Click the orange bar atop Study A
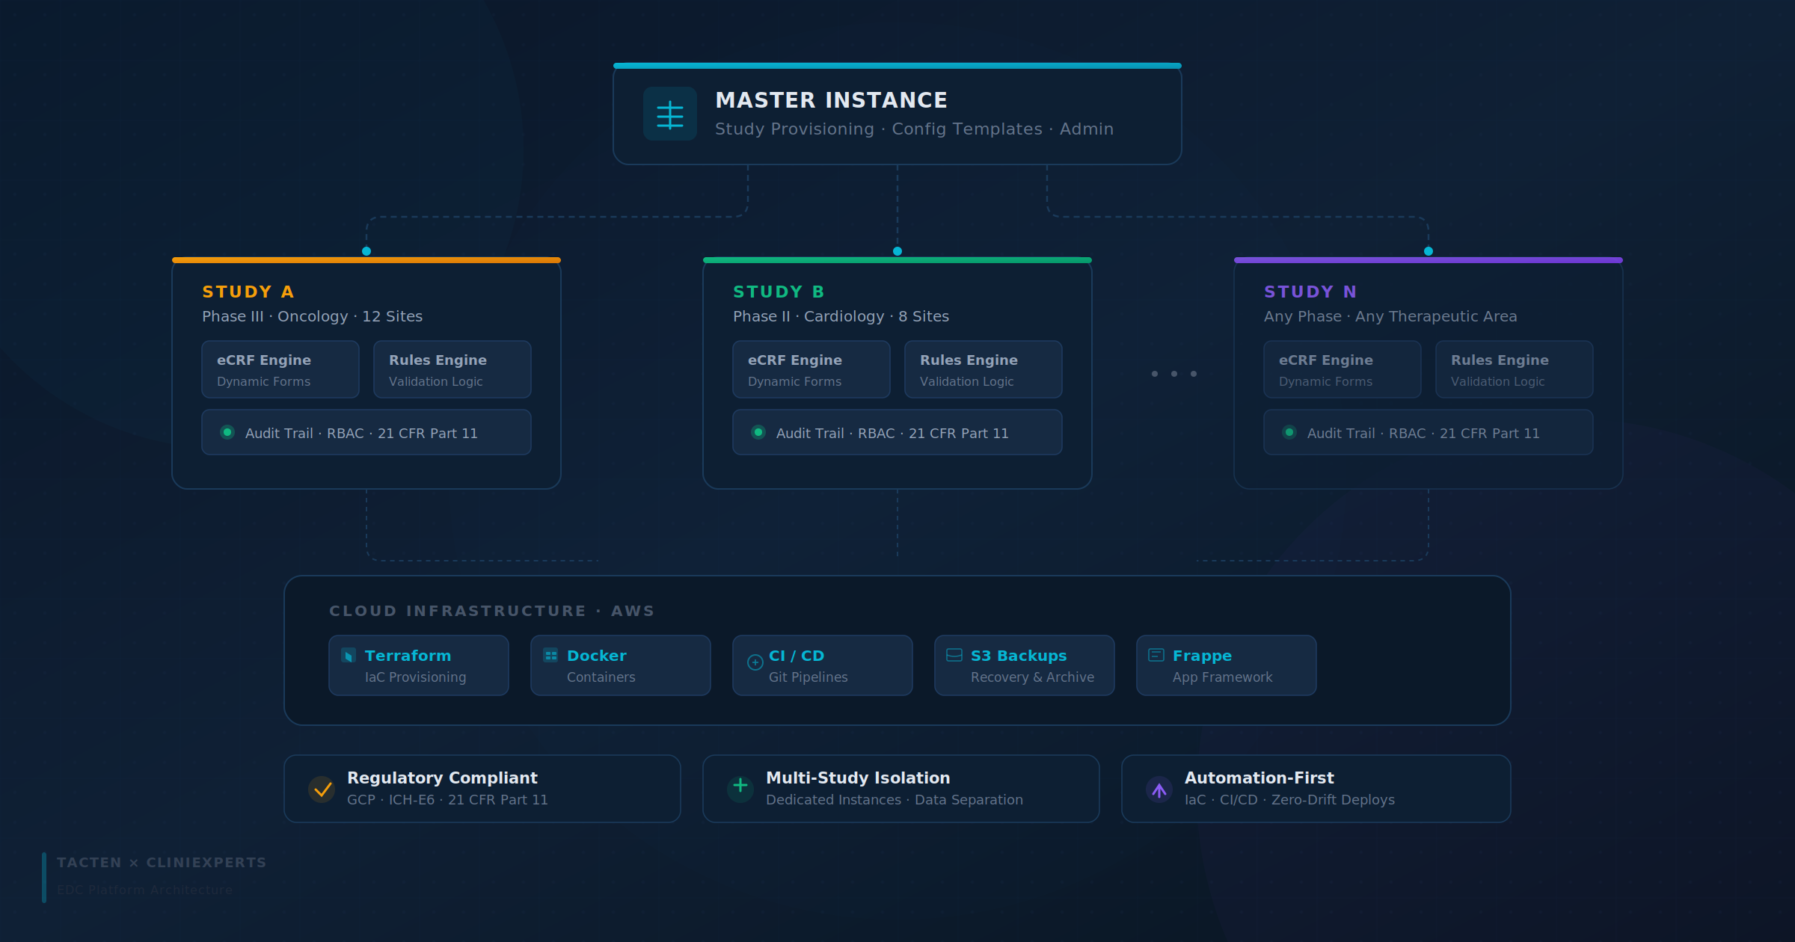The width and height of the screenshot is (1795, 942). pyautogui.click(x=366, y=260)
